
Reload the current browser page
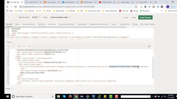pos(15,7)
